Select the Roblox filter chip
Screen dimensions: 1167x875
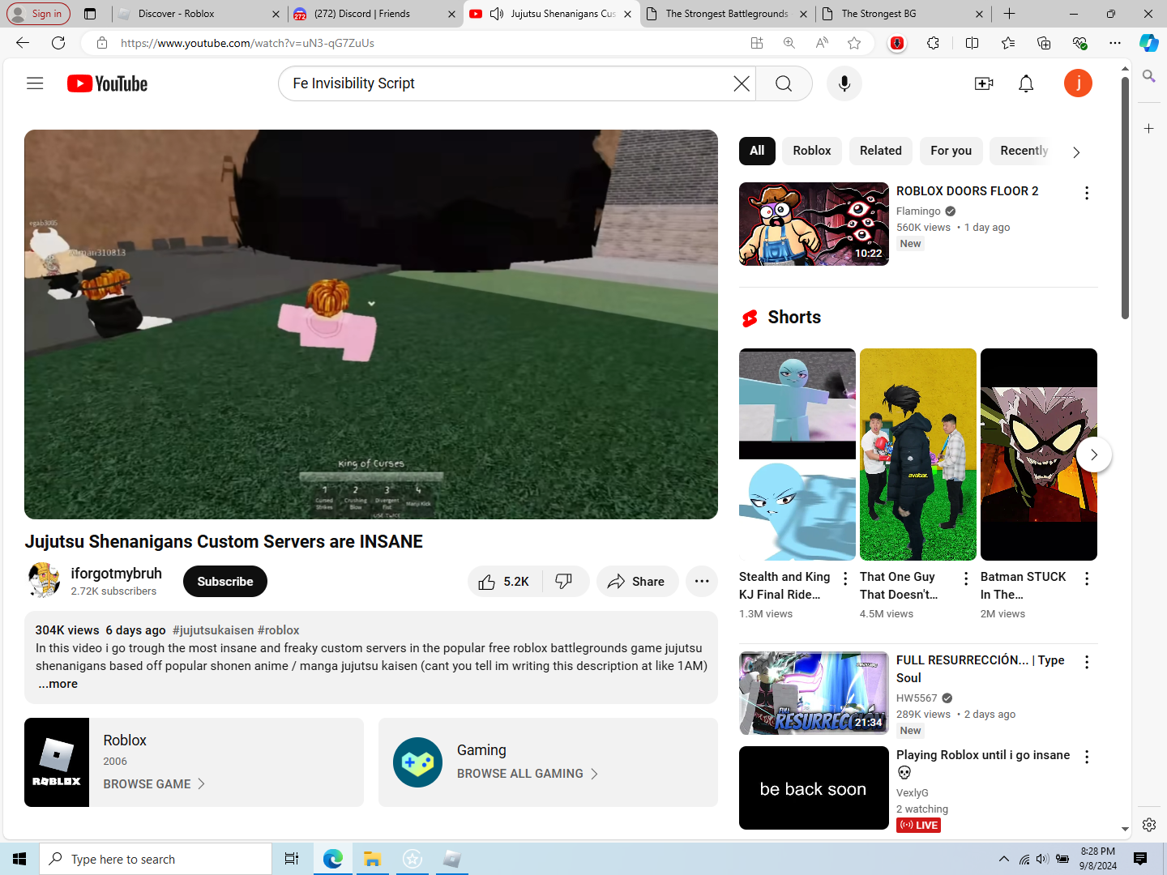tap(812, 151)
